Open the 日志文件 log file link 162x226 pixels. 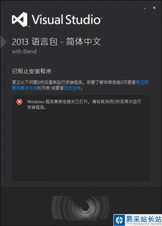tap(72, 88)
